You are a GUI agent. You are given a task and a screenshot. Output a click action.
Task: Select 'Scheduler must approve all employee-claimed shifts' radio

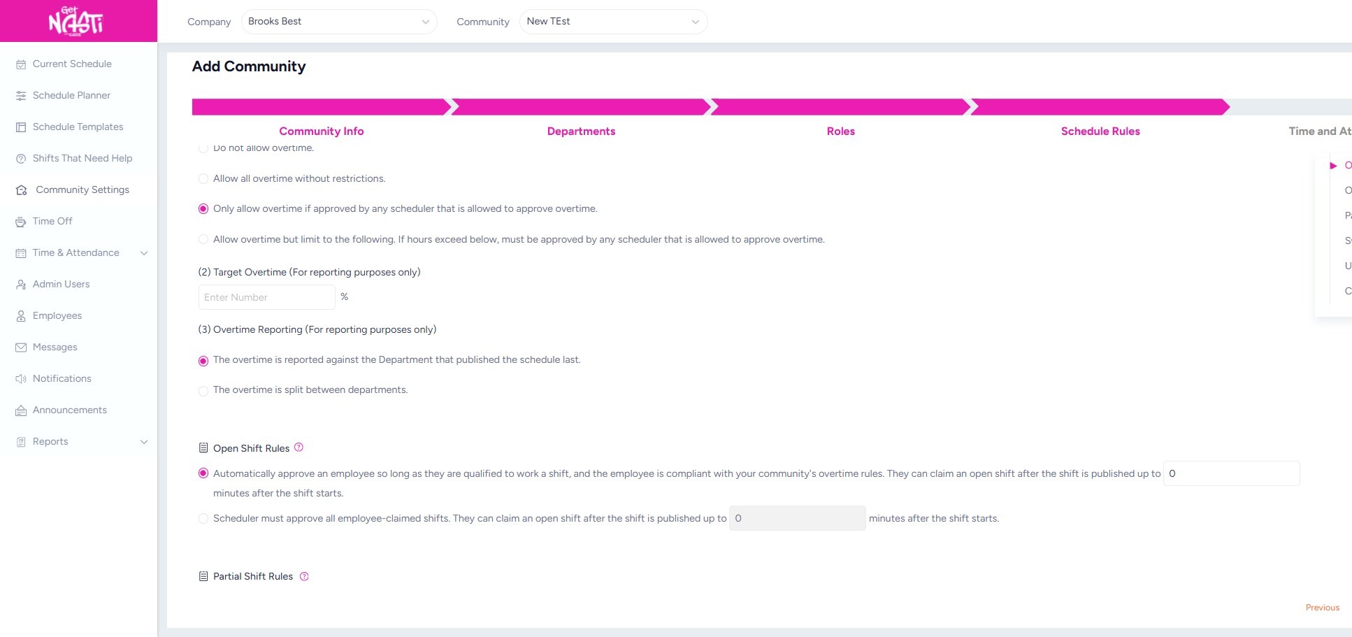[x=203, y=519]
